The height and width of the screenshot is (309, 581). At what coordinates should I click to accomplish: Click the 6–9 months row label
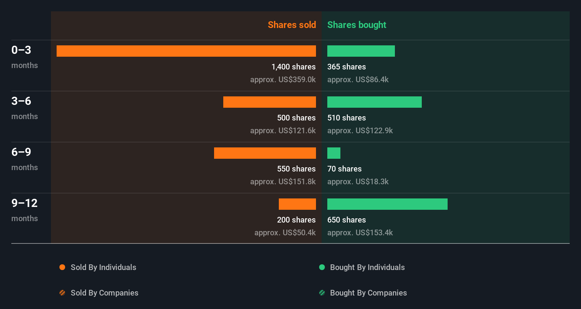(x=24, y=159)
